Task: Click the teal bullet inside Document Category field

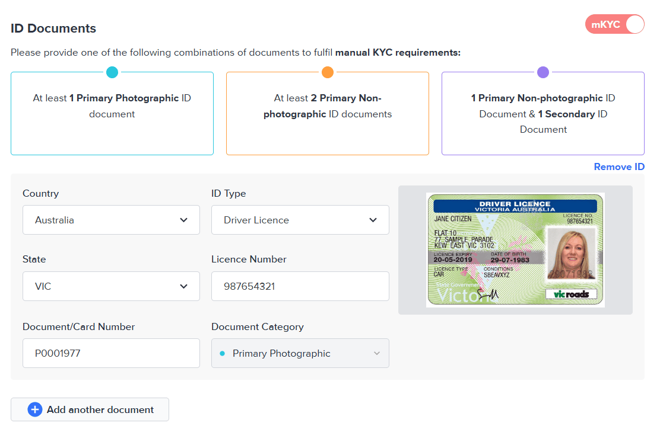Action: [221, 353]
